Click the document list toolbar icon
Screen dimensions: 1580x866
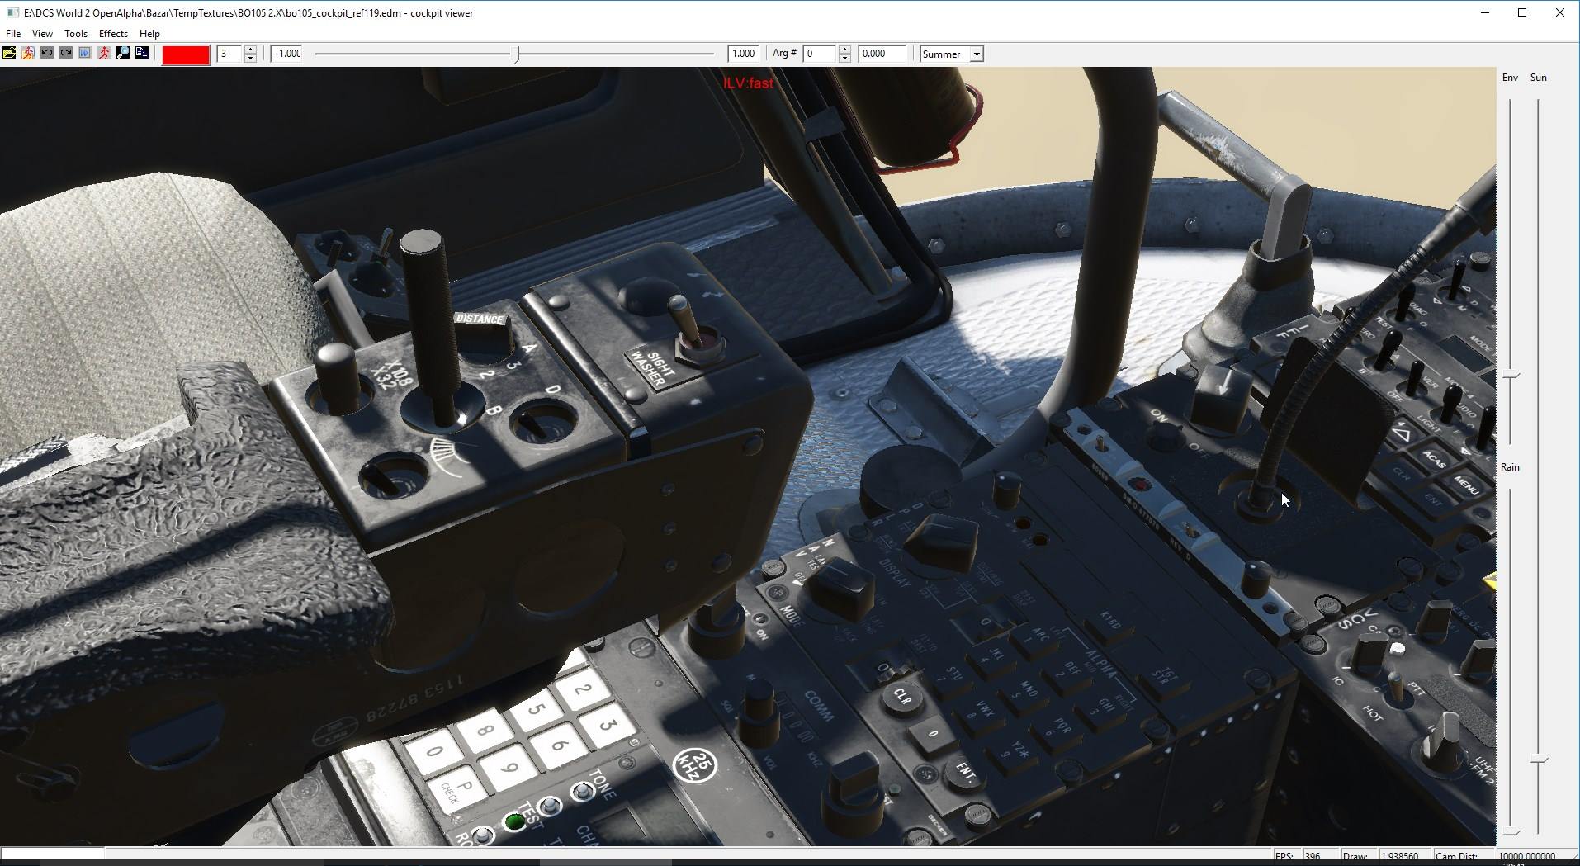point(142,54)
